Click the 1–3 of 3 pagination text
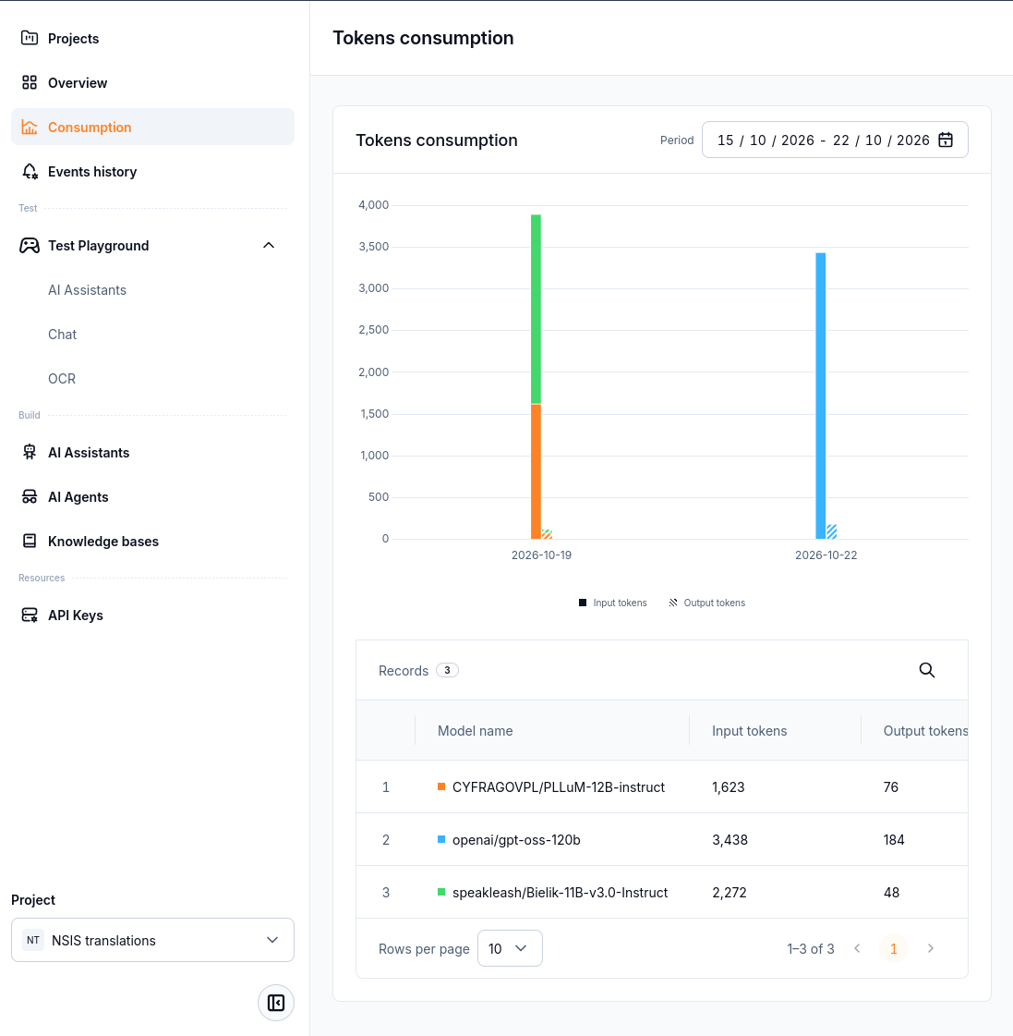This screenshot has height=1036, width=1013. click(810, 949)
